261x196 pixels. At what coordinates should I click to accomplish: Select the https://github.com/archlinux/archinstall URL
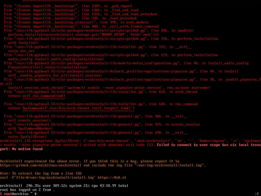click(41, 165)
